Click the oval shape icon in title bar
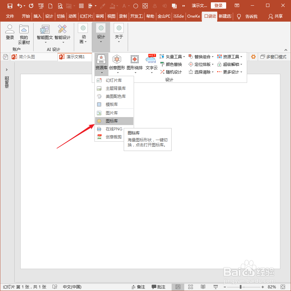This screenshot has height=291, width=291. [x=136, y=6]
